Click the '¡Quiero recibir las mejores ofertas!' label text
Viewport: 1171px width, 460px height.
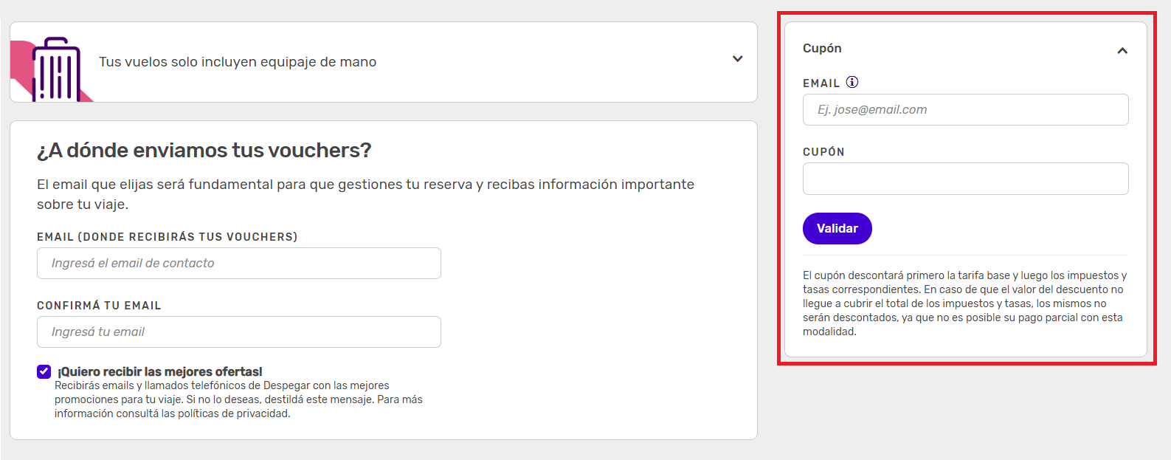coord(160,371)
